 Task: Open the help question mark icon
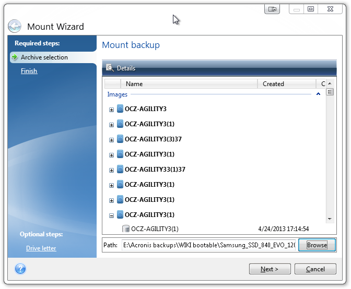pyautogui.click(x=20, y=269)
